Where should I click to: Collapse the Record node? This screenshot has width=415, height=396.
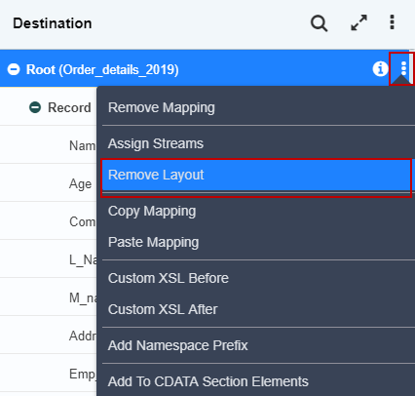(35, 107)
